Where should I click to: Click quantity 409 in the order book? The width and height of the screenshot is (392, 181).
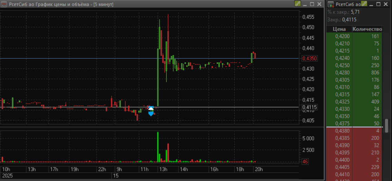point(375,102)
